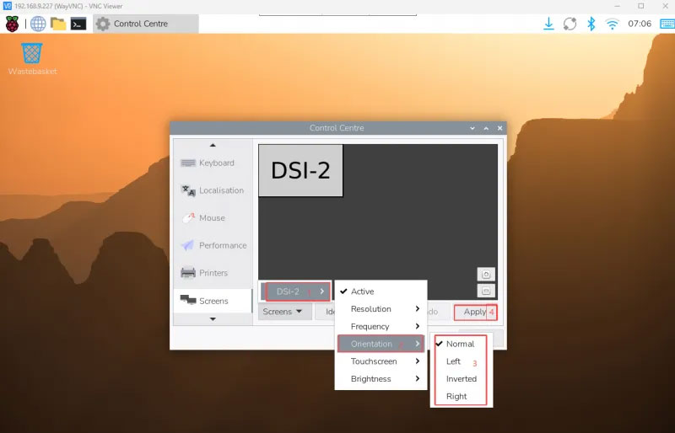
Task: Toggle the Active checkmark for DSI-2
Action: click(363, 291)
